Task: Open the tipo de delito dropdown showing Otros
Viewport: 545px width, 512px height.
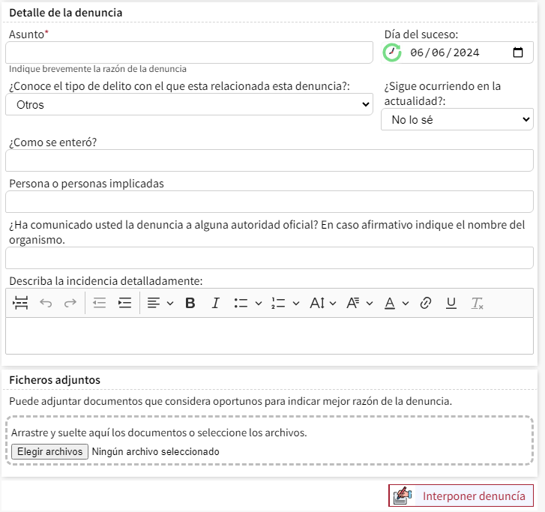Action: click(x=189, y=105)
